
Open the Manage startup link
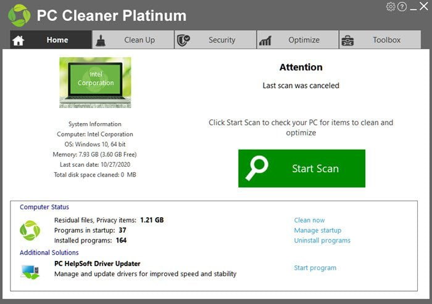(318, 230)
